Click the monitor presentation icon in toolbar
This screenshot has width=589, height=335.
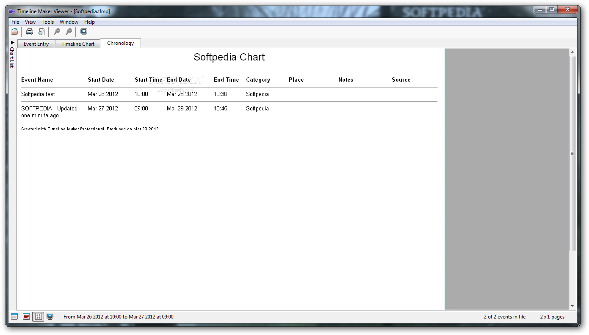(x=84, y=32)
